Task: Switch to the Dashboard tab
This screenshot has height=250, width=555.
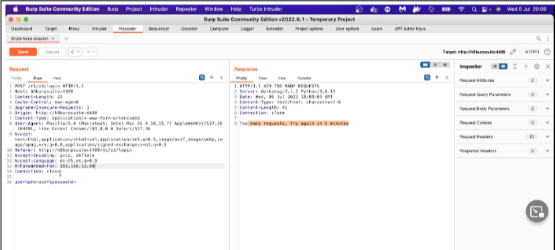Action: (x=21, y=29)
